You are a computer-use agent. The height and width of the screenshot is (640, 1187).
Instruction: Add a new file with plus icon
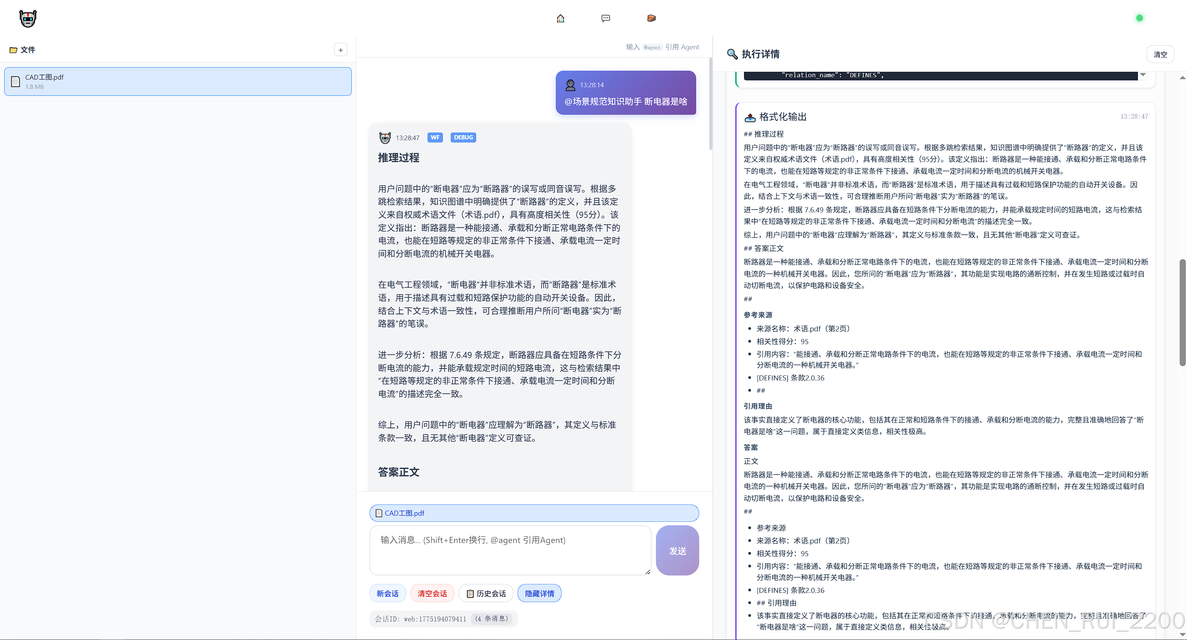(341, 50)
